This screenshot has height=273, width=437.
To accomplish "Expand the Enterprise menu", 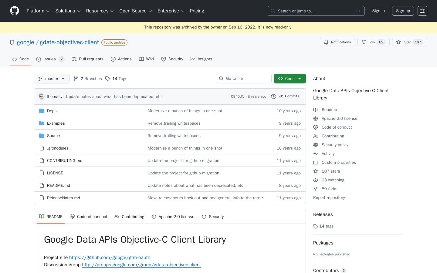I will click(x=171, y=11).
